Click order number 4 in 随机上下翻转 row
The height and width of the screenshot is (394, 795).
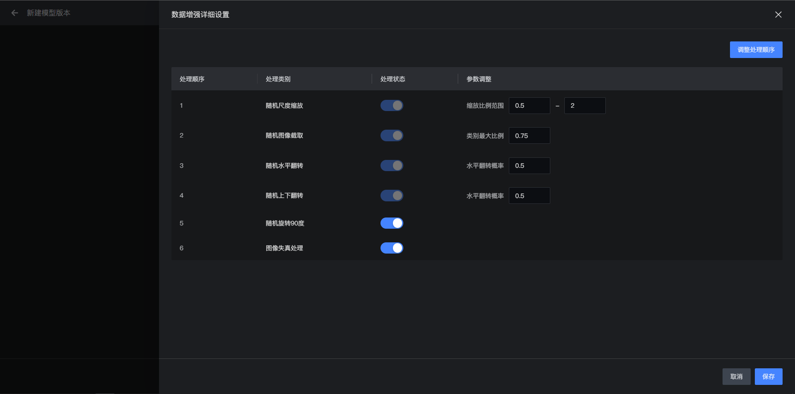pyautogui.click(x=181, y=196)
